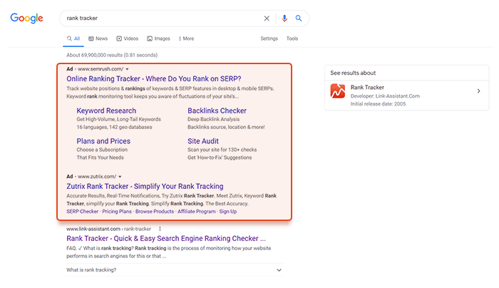Viewport: 499px width, 288px height.
Task: Follow the SERP Checker link
Action: coord(83,211)
